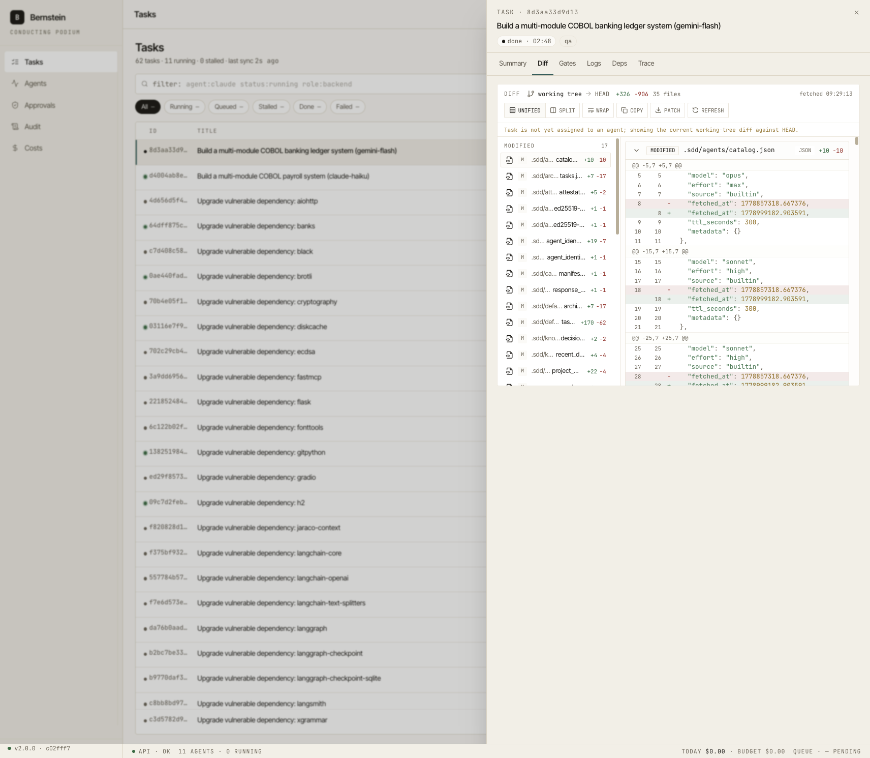The image size is (870, 758).
Task: Open the Done filter dropdown
Action: 310,107
